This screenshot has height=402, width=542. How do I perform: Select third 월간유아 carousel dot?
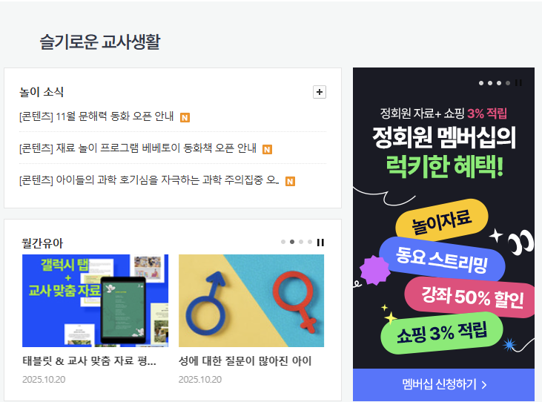301,242
